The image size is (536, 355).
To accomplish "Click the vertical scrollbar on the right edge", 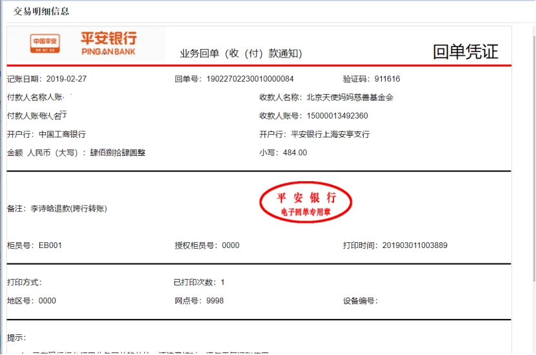I will pos(534,157).
